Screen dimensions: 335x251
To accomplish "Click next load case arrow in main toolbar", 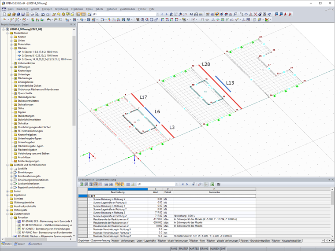I will tap(167, 14).
